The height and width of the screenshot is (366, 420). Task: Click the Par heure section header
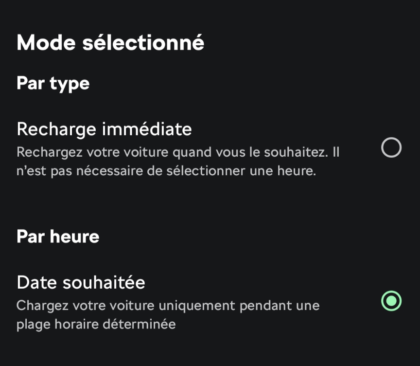(58, 237)
